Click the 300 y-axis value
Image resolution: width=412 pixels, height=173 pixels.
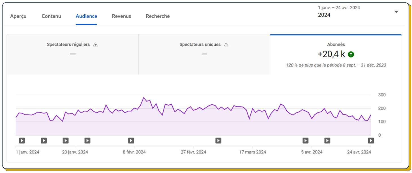tap(382, 95)
